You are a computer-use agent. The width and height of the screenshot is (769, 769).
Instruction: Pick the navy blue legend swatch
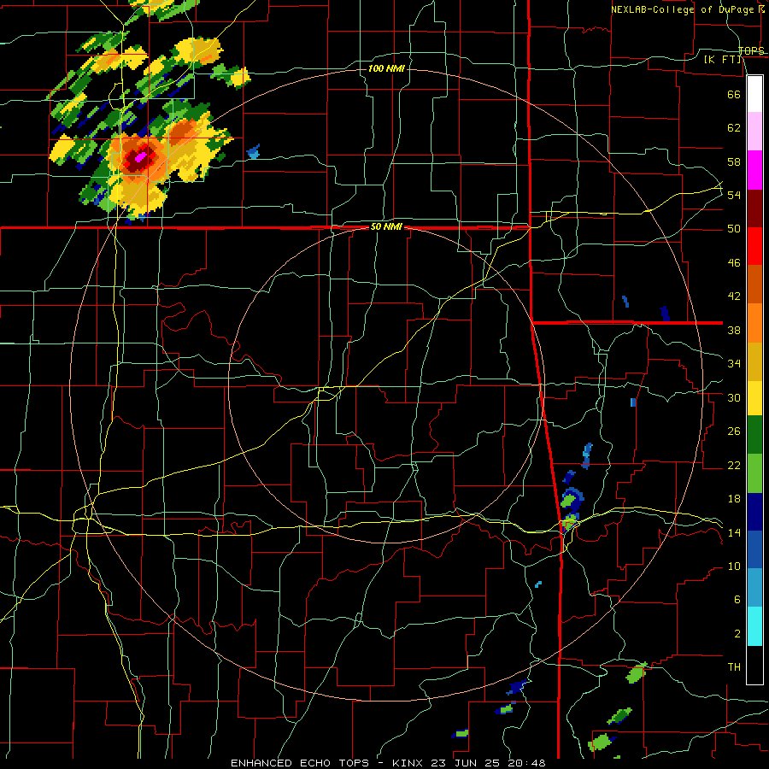pos(754,512)
